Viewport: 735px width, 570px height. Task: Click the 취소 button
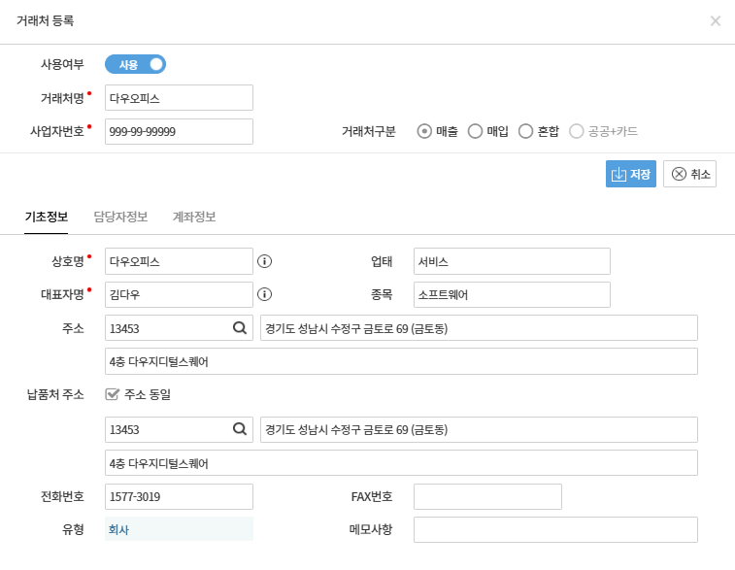coord(689,174)
